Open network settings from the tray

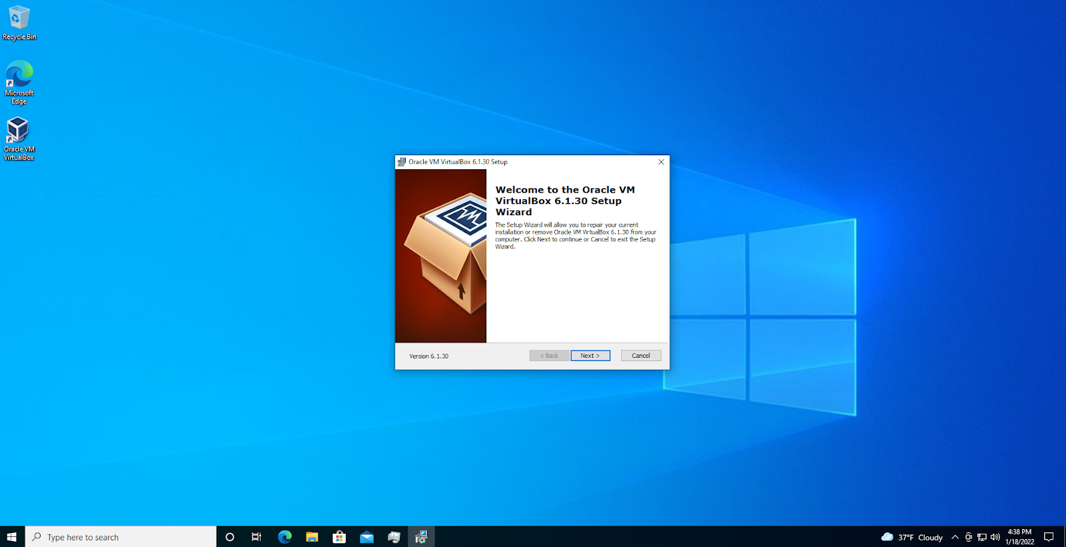(x=982, y=537)
